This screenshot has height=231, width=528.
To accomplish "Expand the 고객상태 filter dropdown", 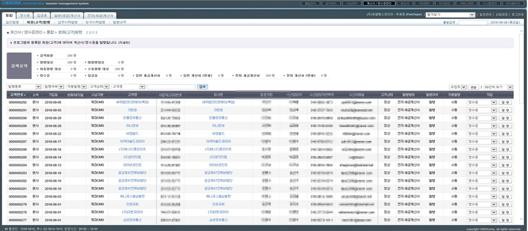I will tap(99, 87).
